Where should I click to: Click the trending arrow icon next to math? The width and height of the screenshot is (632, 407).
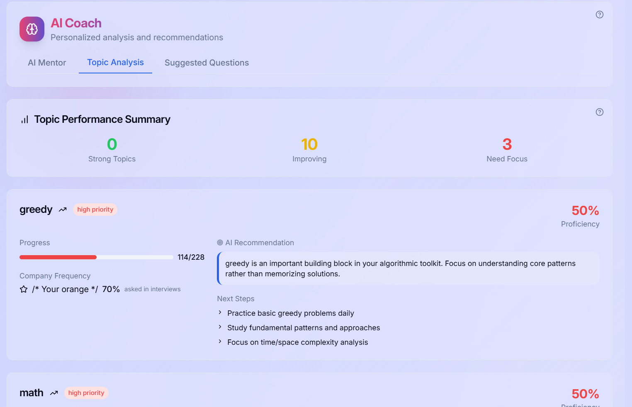(x=54, y=393)
